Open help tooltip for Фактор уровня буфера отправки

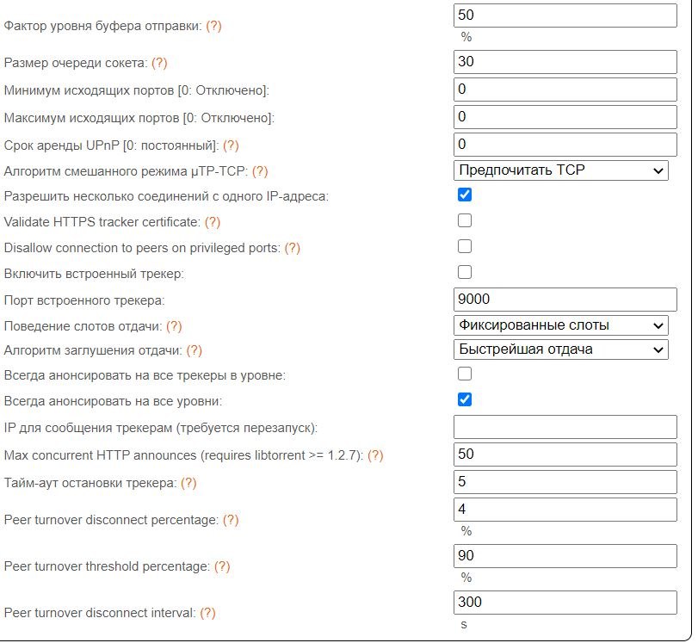[213, 26]
